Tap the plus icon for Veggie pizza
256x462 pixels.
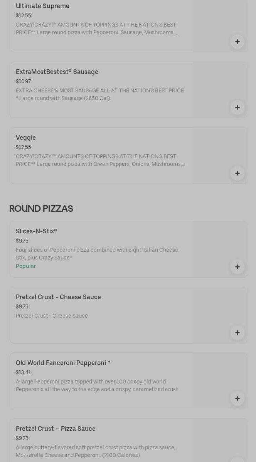pos(237,173)
